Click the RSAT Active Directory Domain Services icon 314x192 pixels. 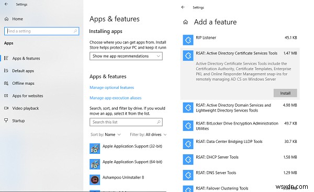(188, 108)
